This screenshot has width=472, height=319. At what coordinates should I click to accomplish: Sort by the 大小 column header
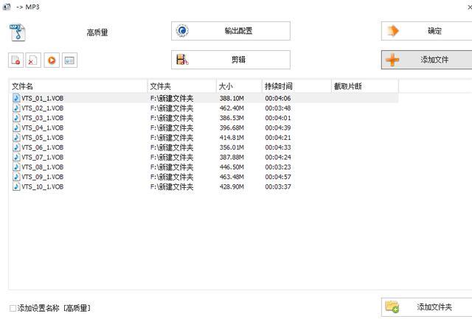239,86
